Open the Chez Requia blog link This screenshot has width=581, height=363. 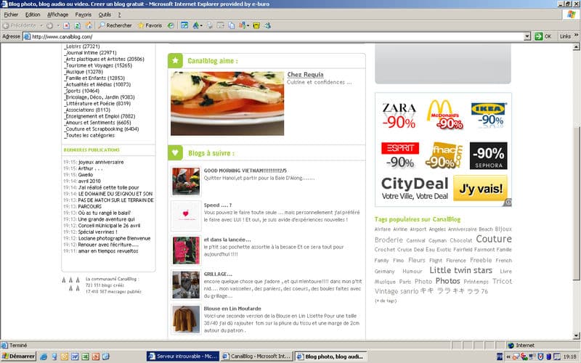[x=305, y=75]
